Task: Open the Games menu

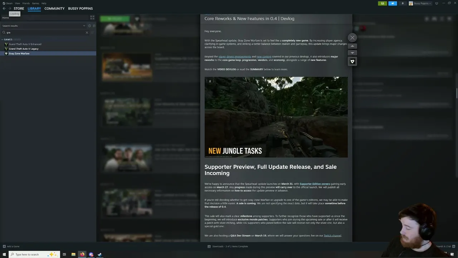Action: 35,3
